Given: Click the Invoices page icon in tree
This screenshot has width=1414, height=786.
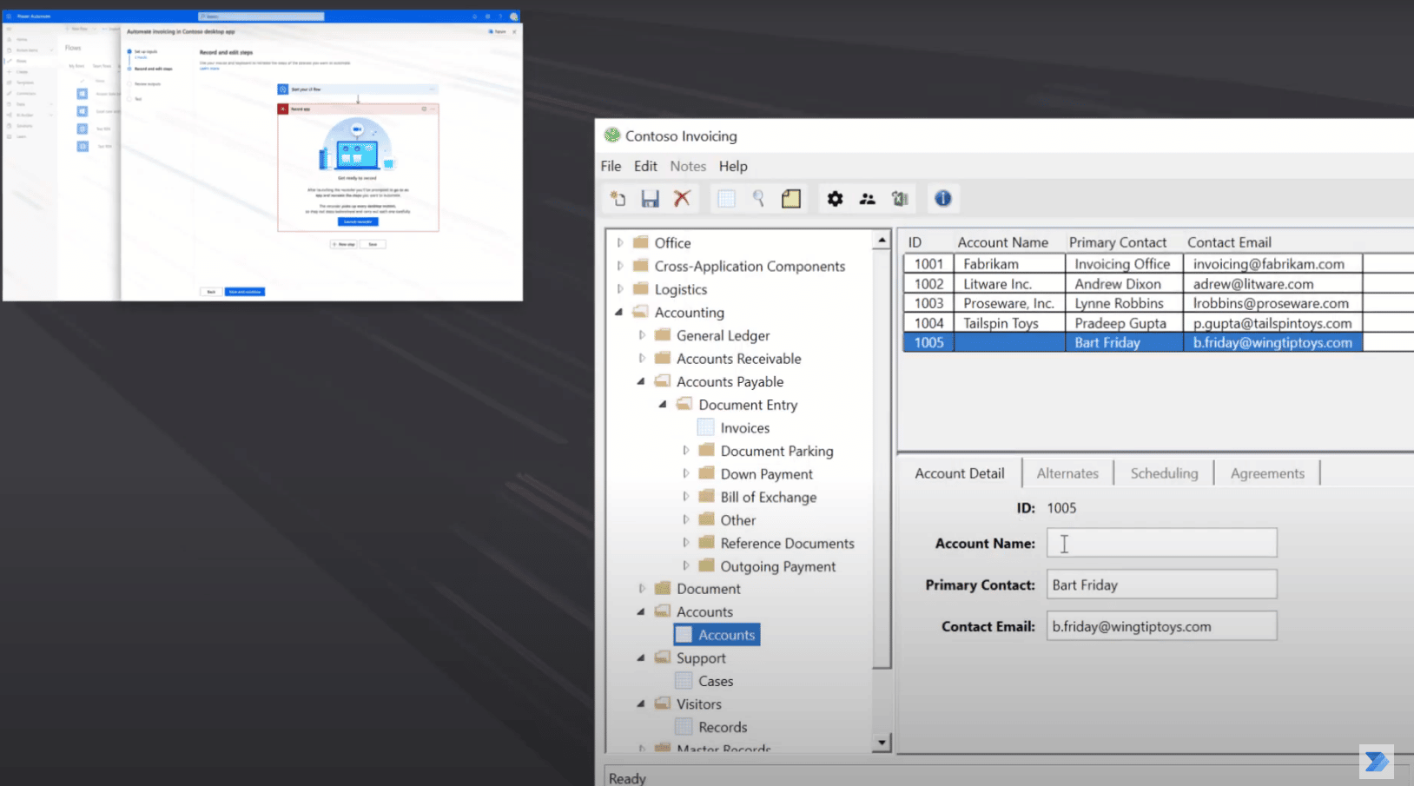Looking at the screenshot, I should pos(706,427).
